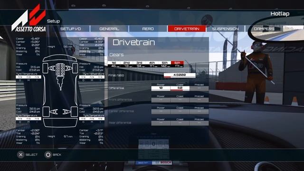Click the 'Final ratio' label
The width and height of the screenshot is (304, 171).
pos(116,75)
